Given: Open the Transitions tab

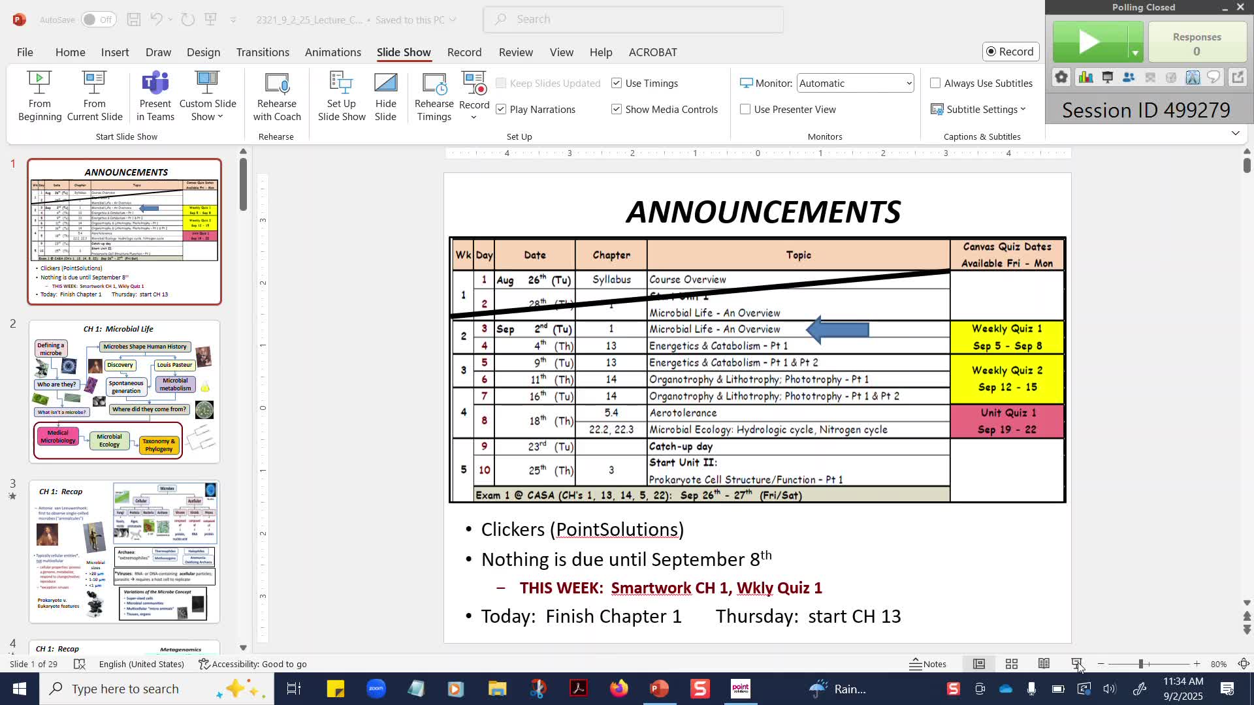Looking at the screenshot, I should click(x=263, y=52).
